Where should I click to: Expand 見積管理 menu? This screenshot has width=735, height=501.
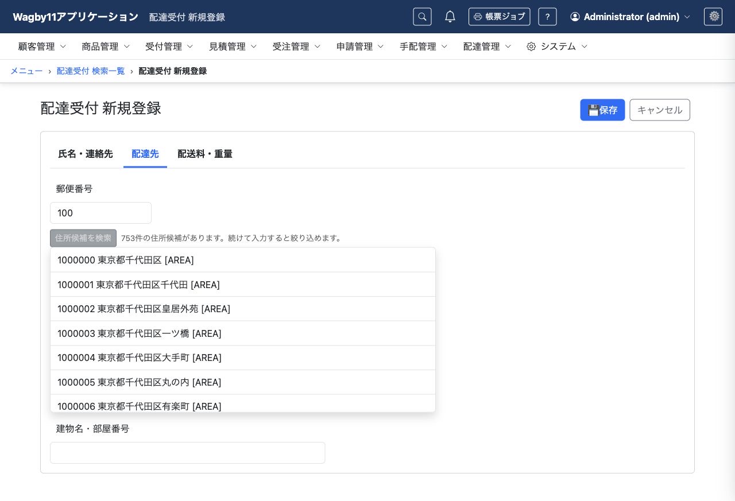point(233,46)
